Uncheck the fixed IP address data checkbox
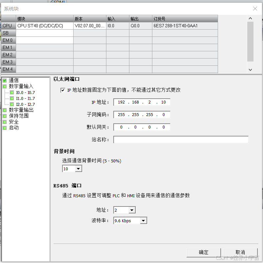The width and height of the screenshot is (263, 263). (x=63, y=90)
